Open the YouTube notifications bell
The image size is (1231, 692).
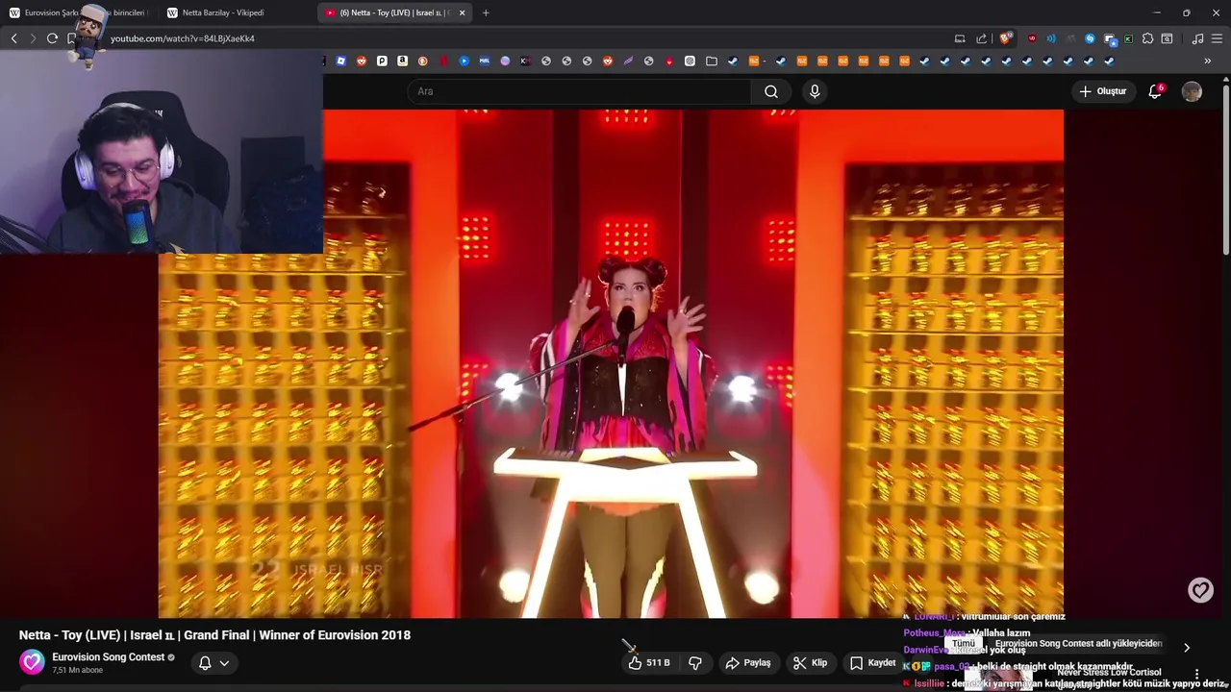[1155, 91]
